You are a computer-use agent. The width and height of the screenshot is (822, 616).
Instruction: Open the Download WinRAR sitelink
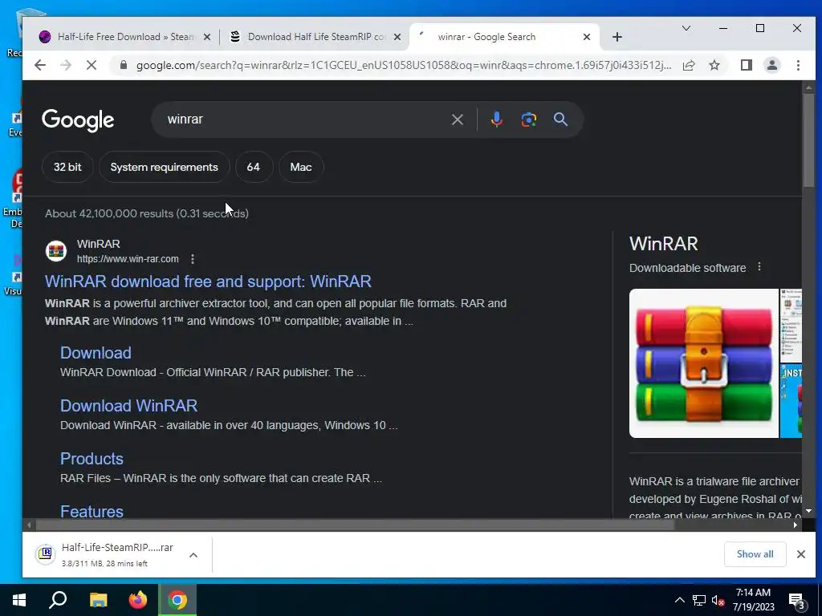pos(128,405)
